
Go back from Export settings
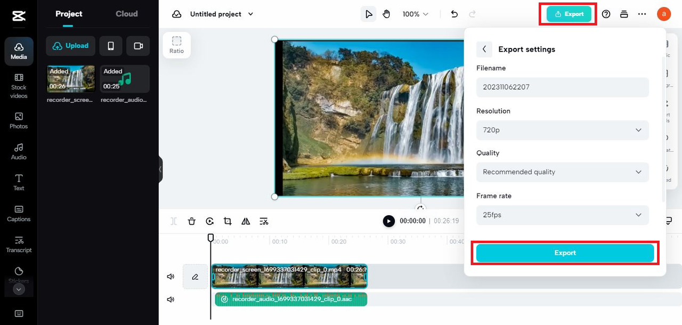point(484,49)
